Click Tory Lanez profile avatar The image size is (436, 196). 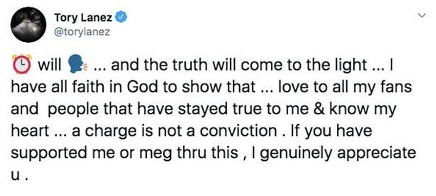coord(28,27)
